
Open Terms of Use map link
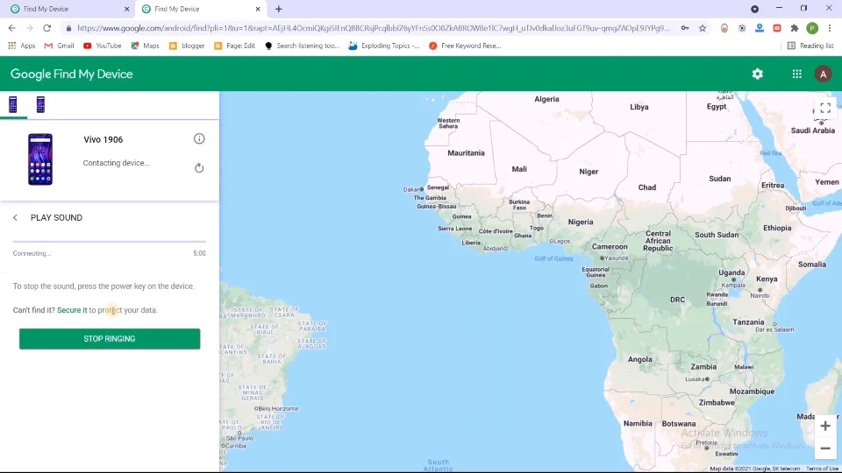coord(822,469)
